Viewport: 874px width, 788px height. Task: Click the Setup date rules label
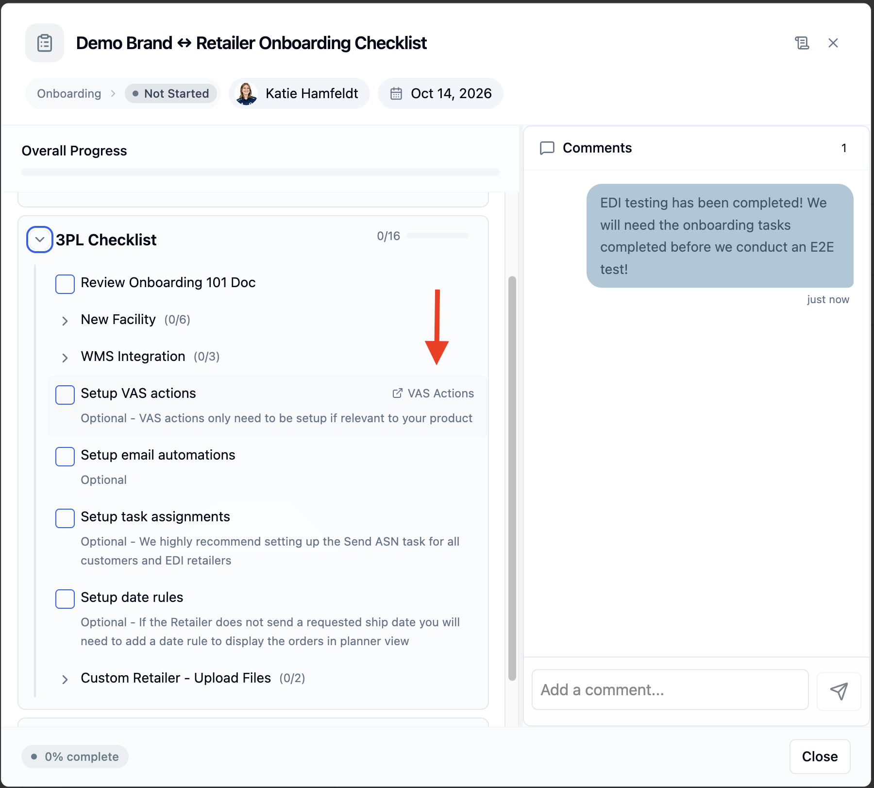[x=132, y=598]
